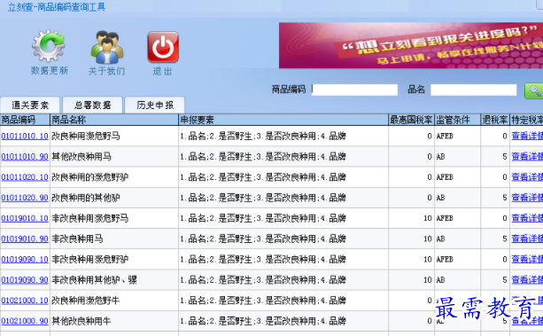This screenshot has height=336, width=543.
Task: Open code link 01021000.10
Action: pos(25,301)
